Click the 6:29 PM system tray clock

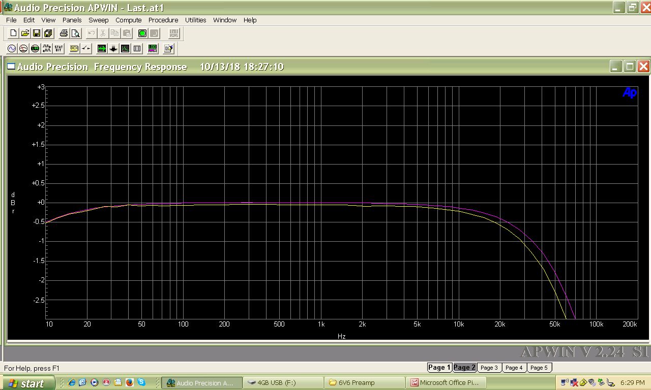click(x=633, y=383)
